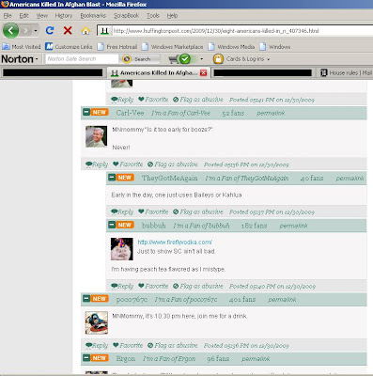The image size is (373, 376).
Task: Open the File menu
Action: click(x=8, y=16)
